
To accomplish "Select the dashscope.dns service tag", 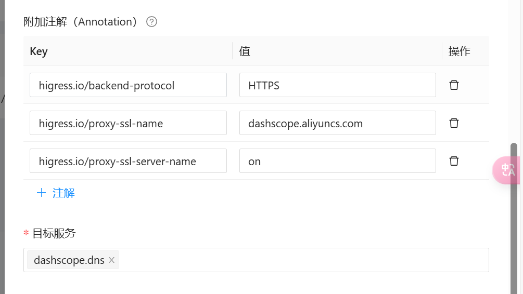I will coord(69,260).
